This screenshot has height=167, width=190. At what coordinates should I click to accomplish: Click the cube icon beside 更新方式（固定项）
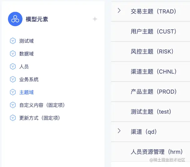click(13, 118)
